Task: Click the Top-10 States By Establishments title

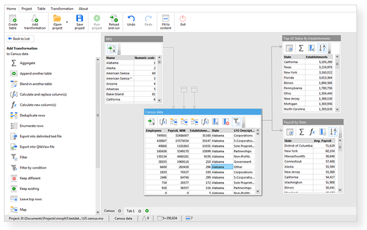Action: pos(311,39)
